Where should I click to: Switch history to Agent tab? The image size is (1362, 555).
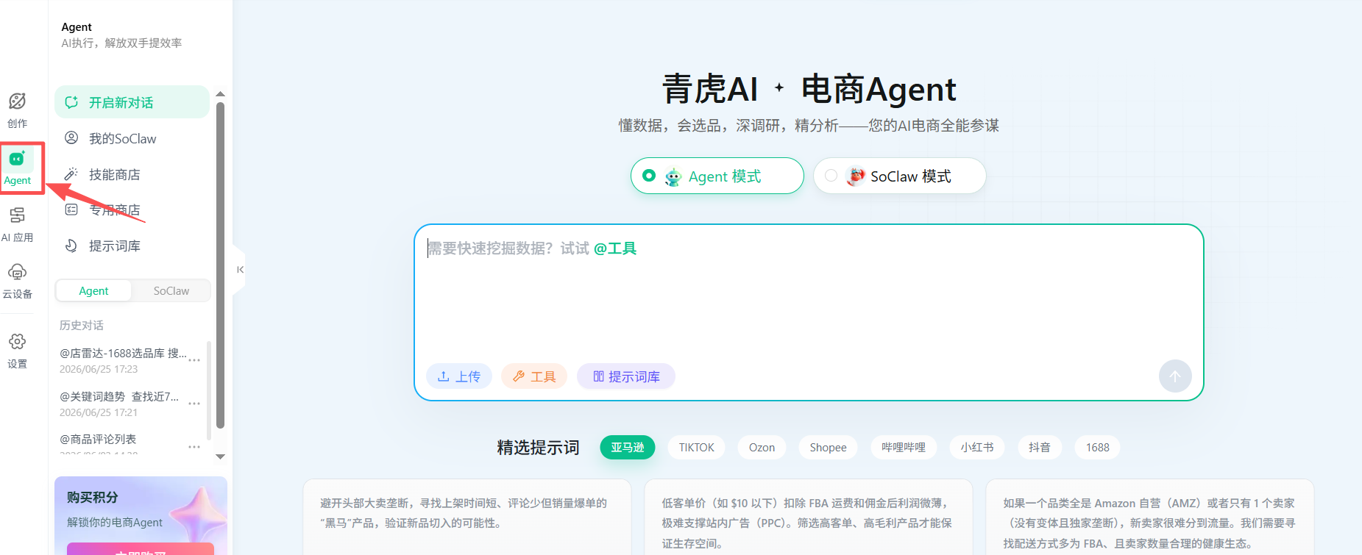[93, 290]
